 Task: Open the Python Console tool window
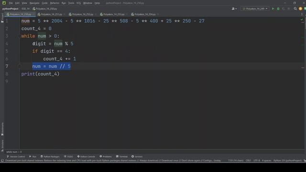tap(86, 157)
